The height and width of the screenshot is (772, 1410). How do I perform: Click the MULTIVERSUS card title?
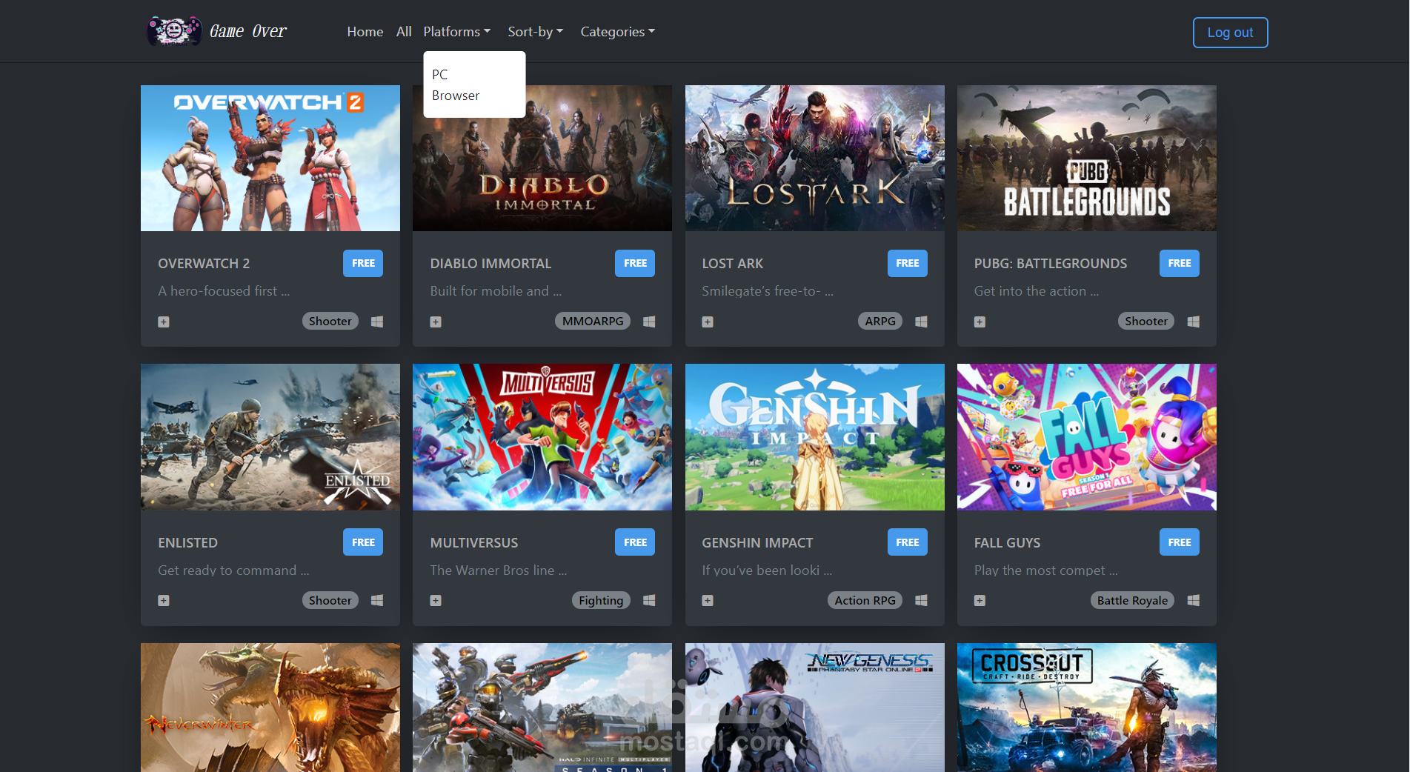(x=474, y=543)
